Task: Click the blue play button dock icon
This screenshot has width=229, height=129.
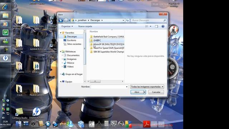Action: pyautogui.click(x=48, y=124)
